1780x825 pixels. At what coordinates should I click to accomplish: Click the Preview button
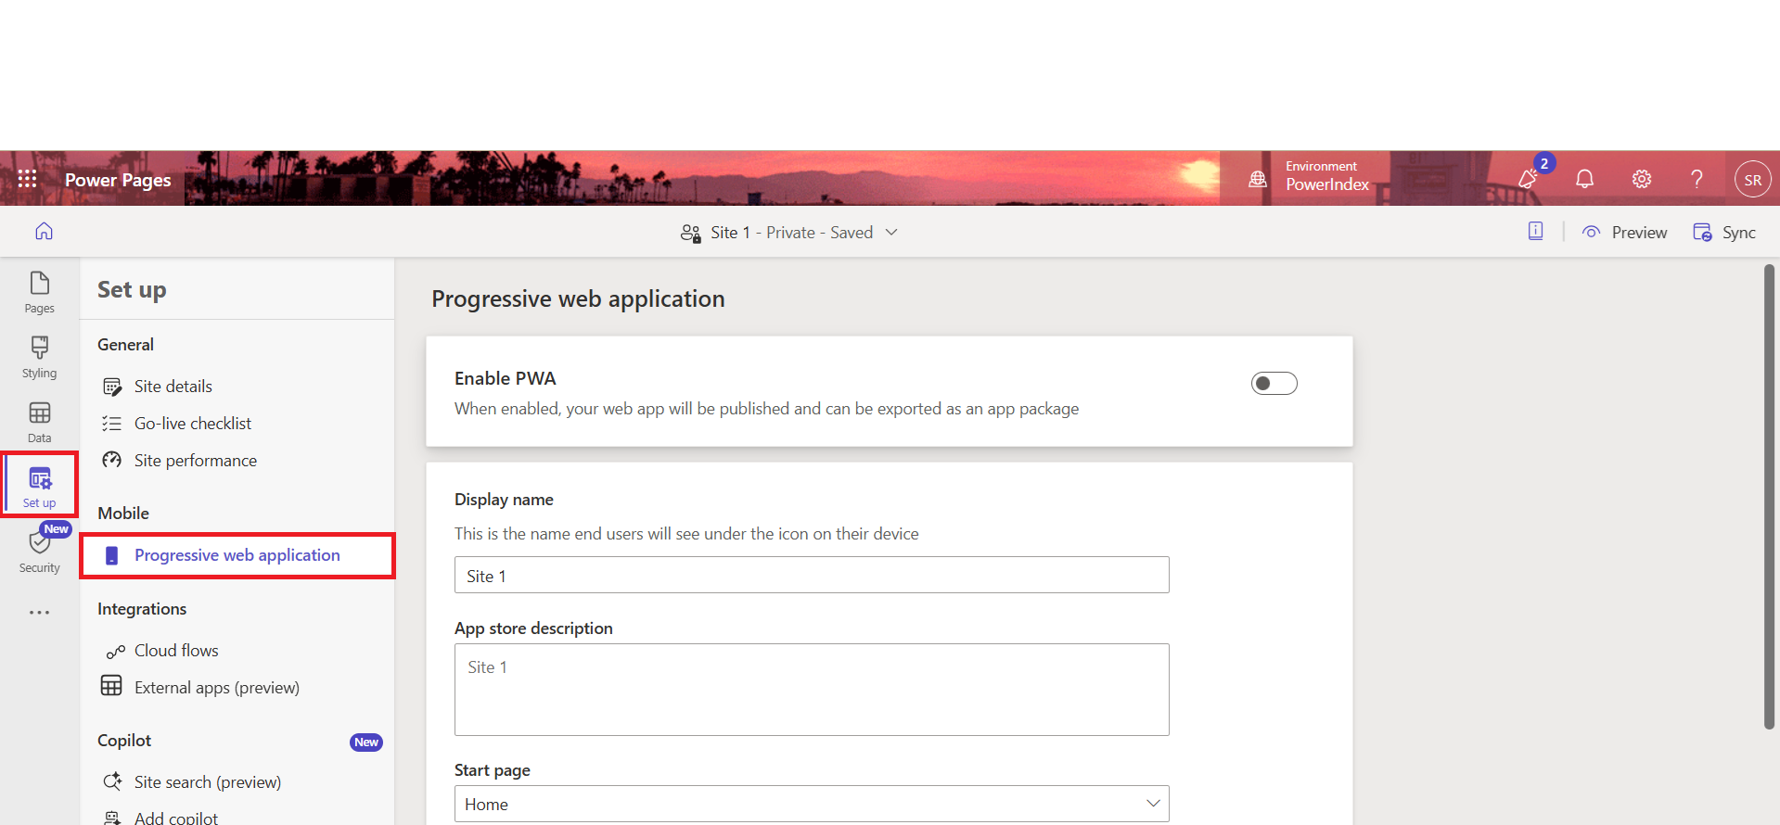pos(1625,233)
